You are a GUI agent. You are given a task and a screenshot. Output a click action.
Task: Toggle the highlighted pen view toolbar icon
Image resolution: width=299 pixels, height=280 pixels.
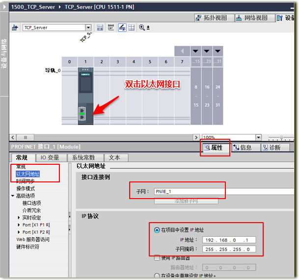(122, 27)
